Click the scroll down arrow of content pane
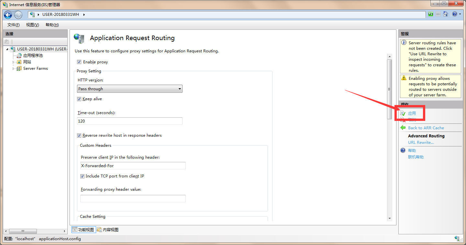The image size is (466, 245). pos(389,219)
